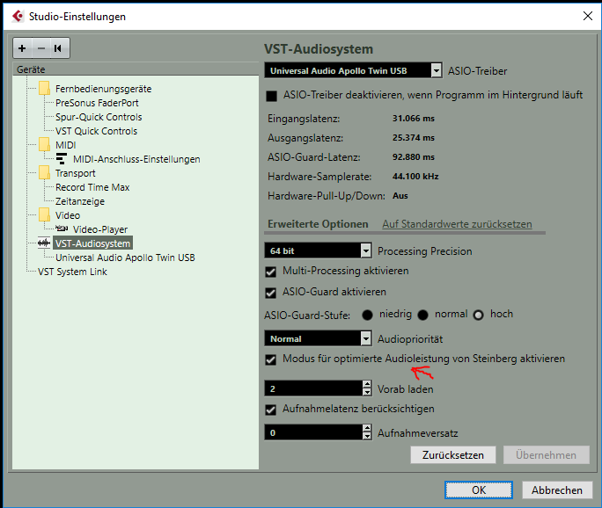
Task: Decrease Vorab laden value with down arrow
Action: tap(367, 392)
